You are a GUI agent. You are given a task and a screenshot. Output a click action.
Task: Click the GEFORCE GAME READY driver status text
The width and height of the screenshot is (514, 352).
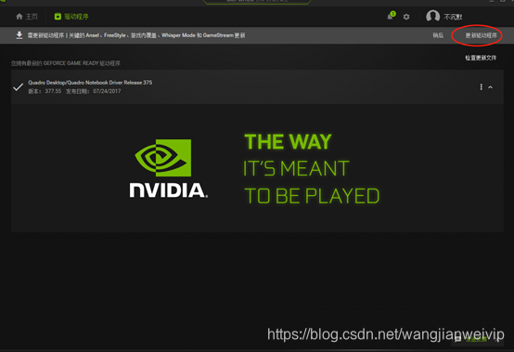[x=66, y=63]
